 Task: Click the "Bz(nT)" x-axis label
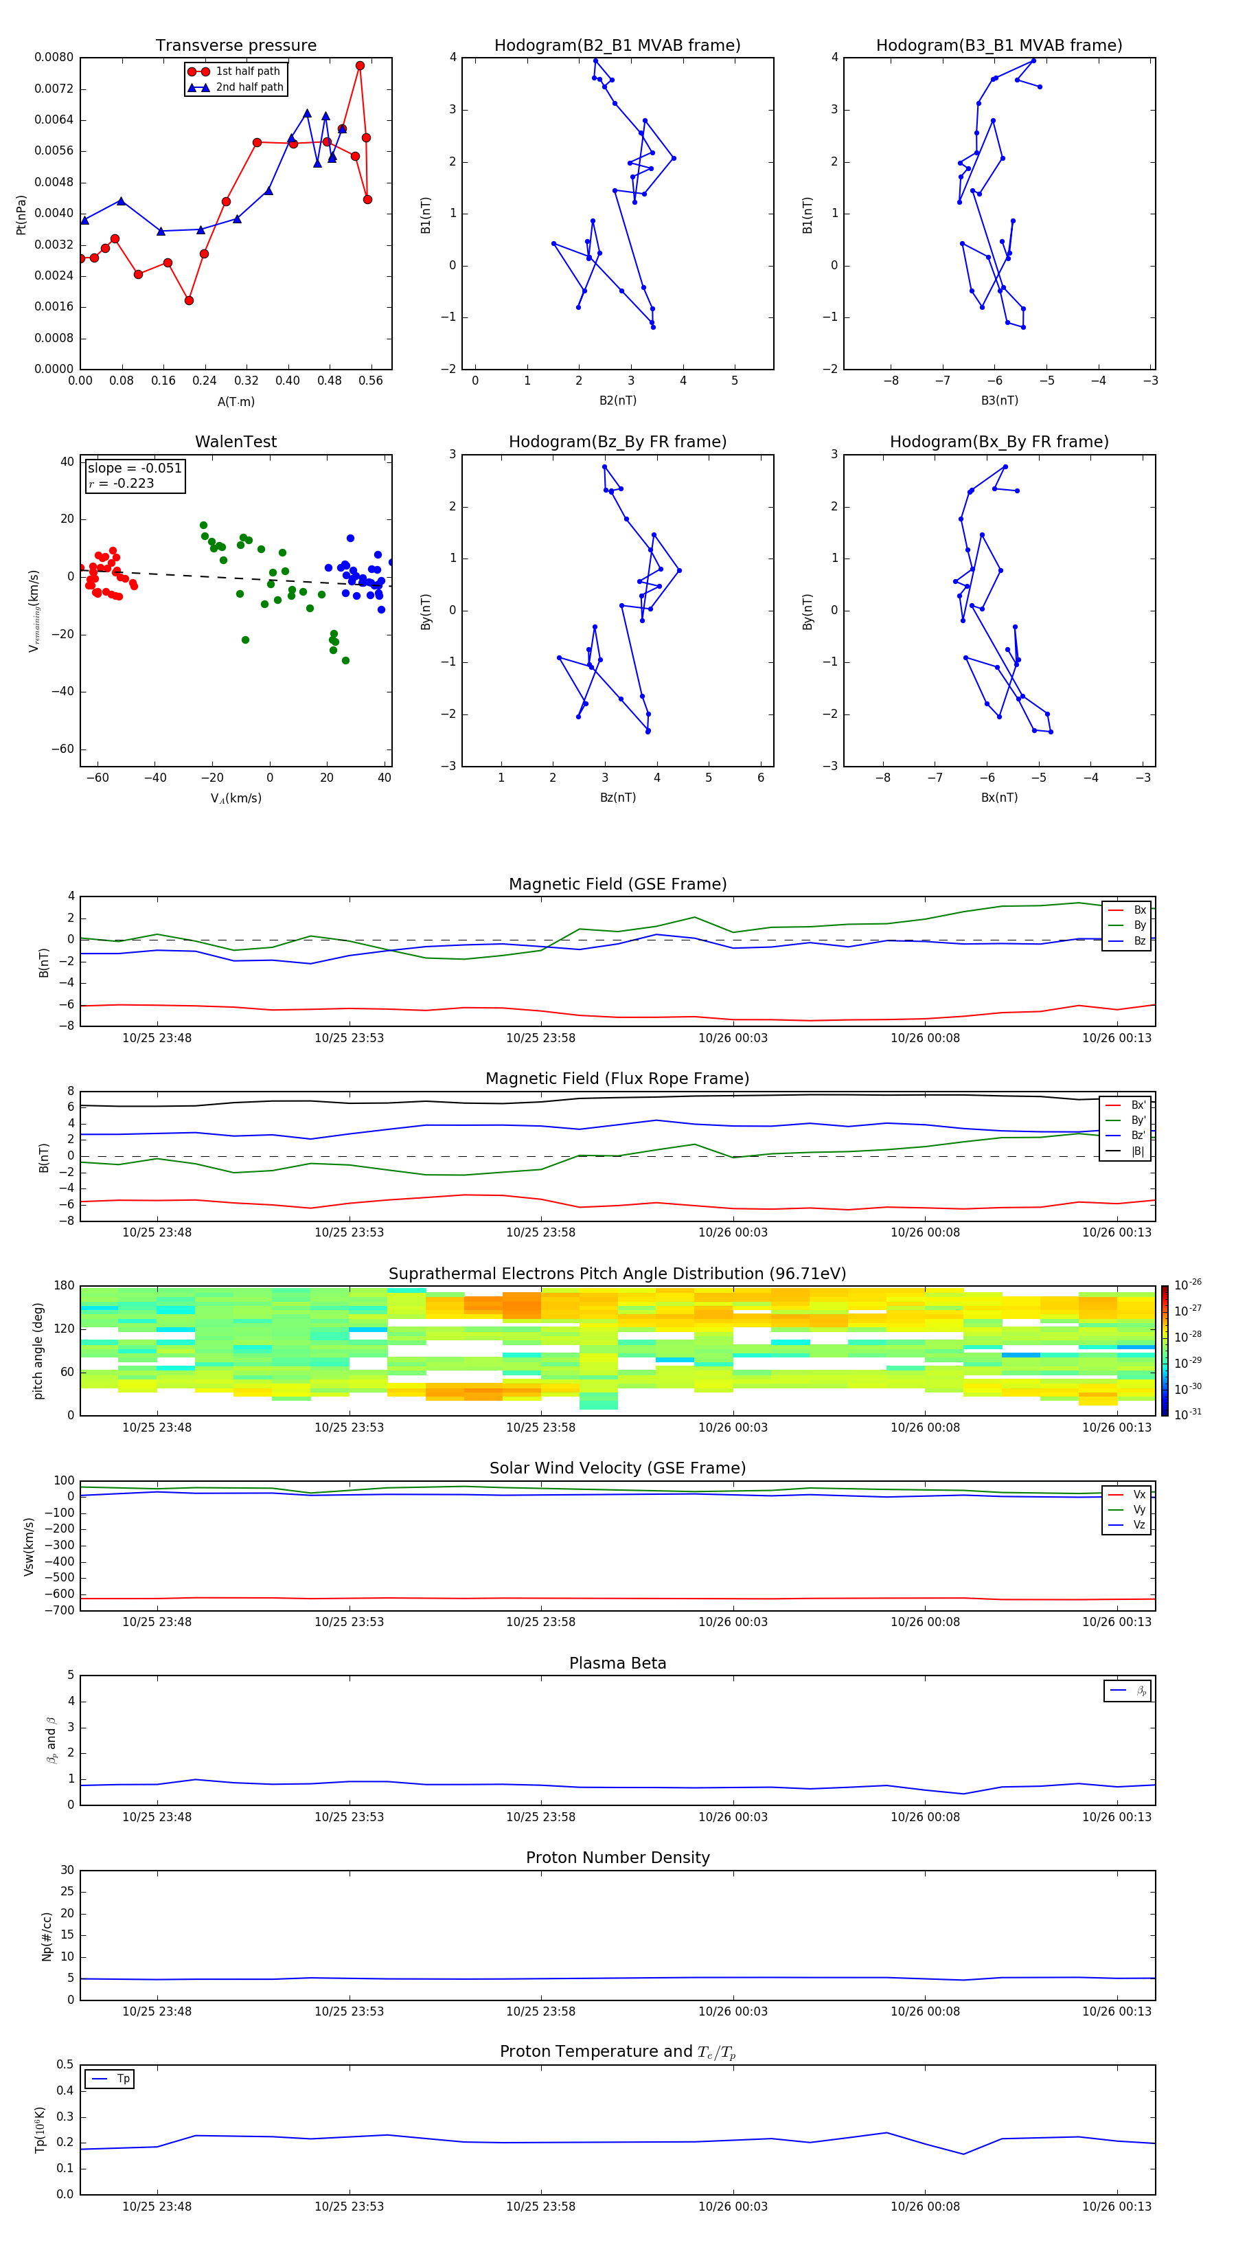coord(617,798)
